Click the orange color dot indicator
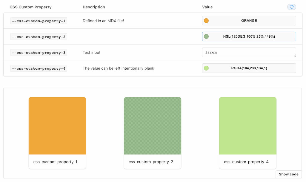The image size is (306, 182). coord(206,21)
